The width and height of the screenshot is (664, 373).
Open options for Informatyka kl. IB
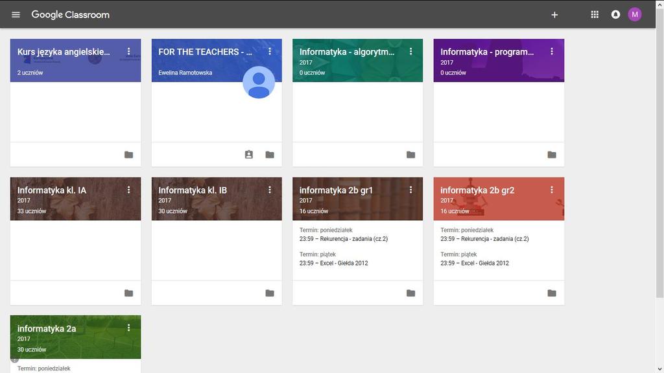(x=270, y=190)
